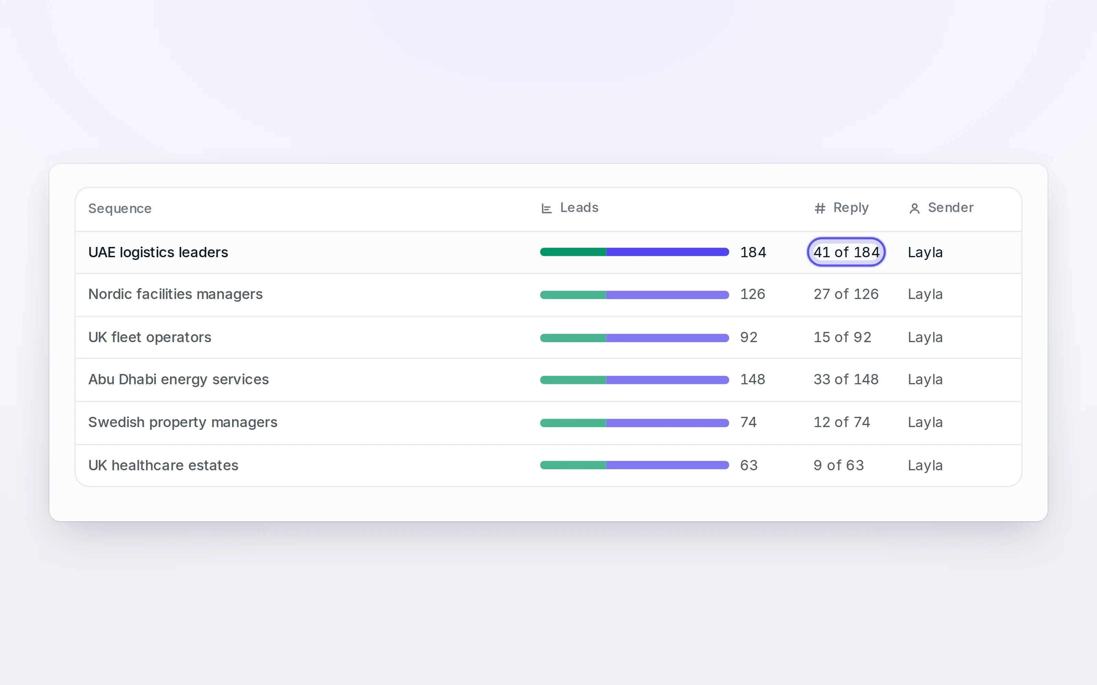Click the Swedish property managers progress bar

(x=635, y=423)
